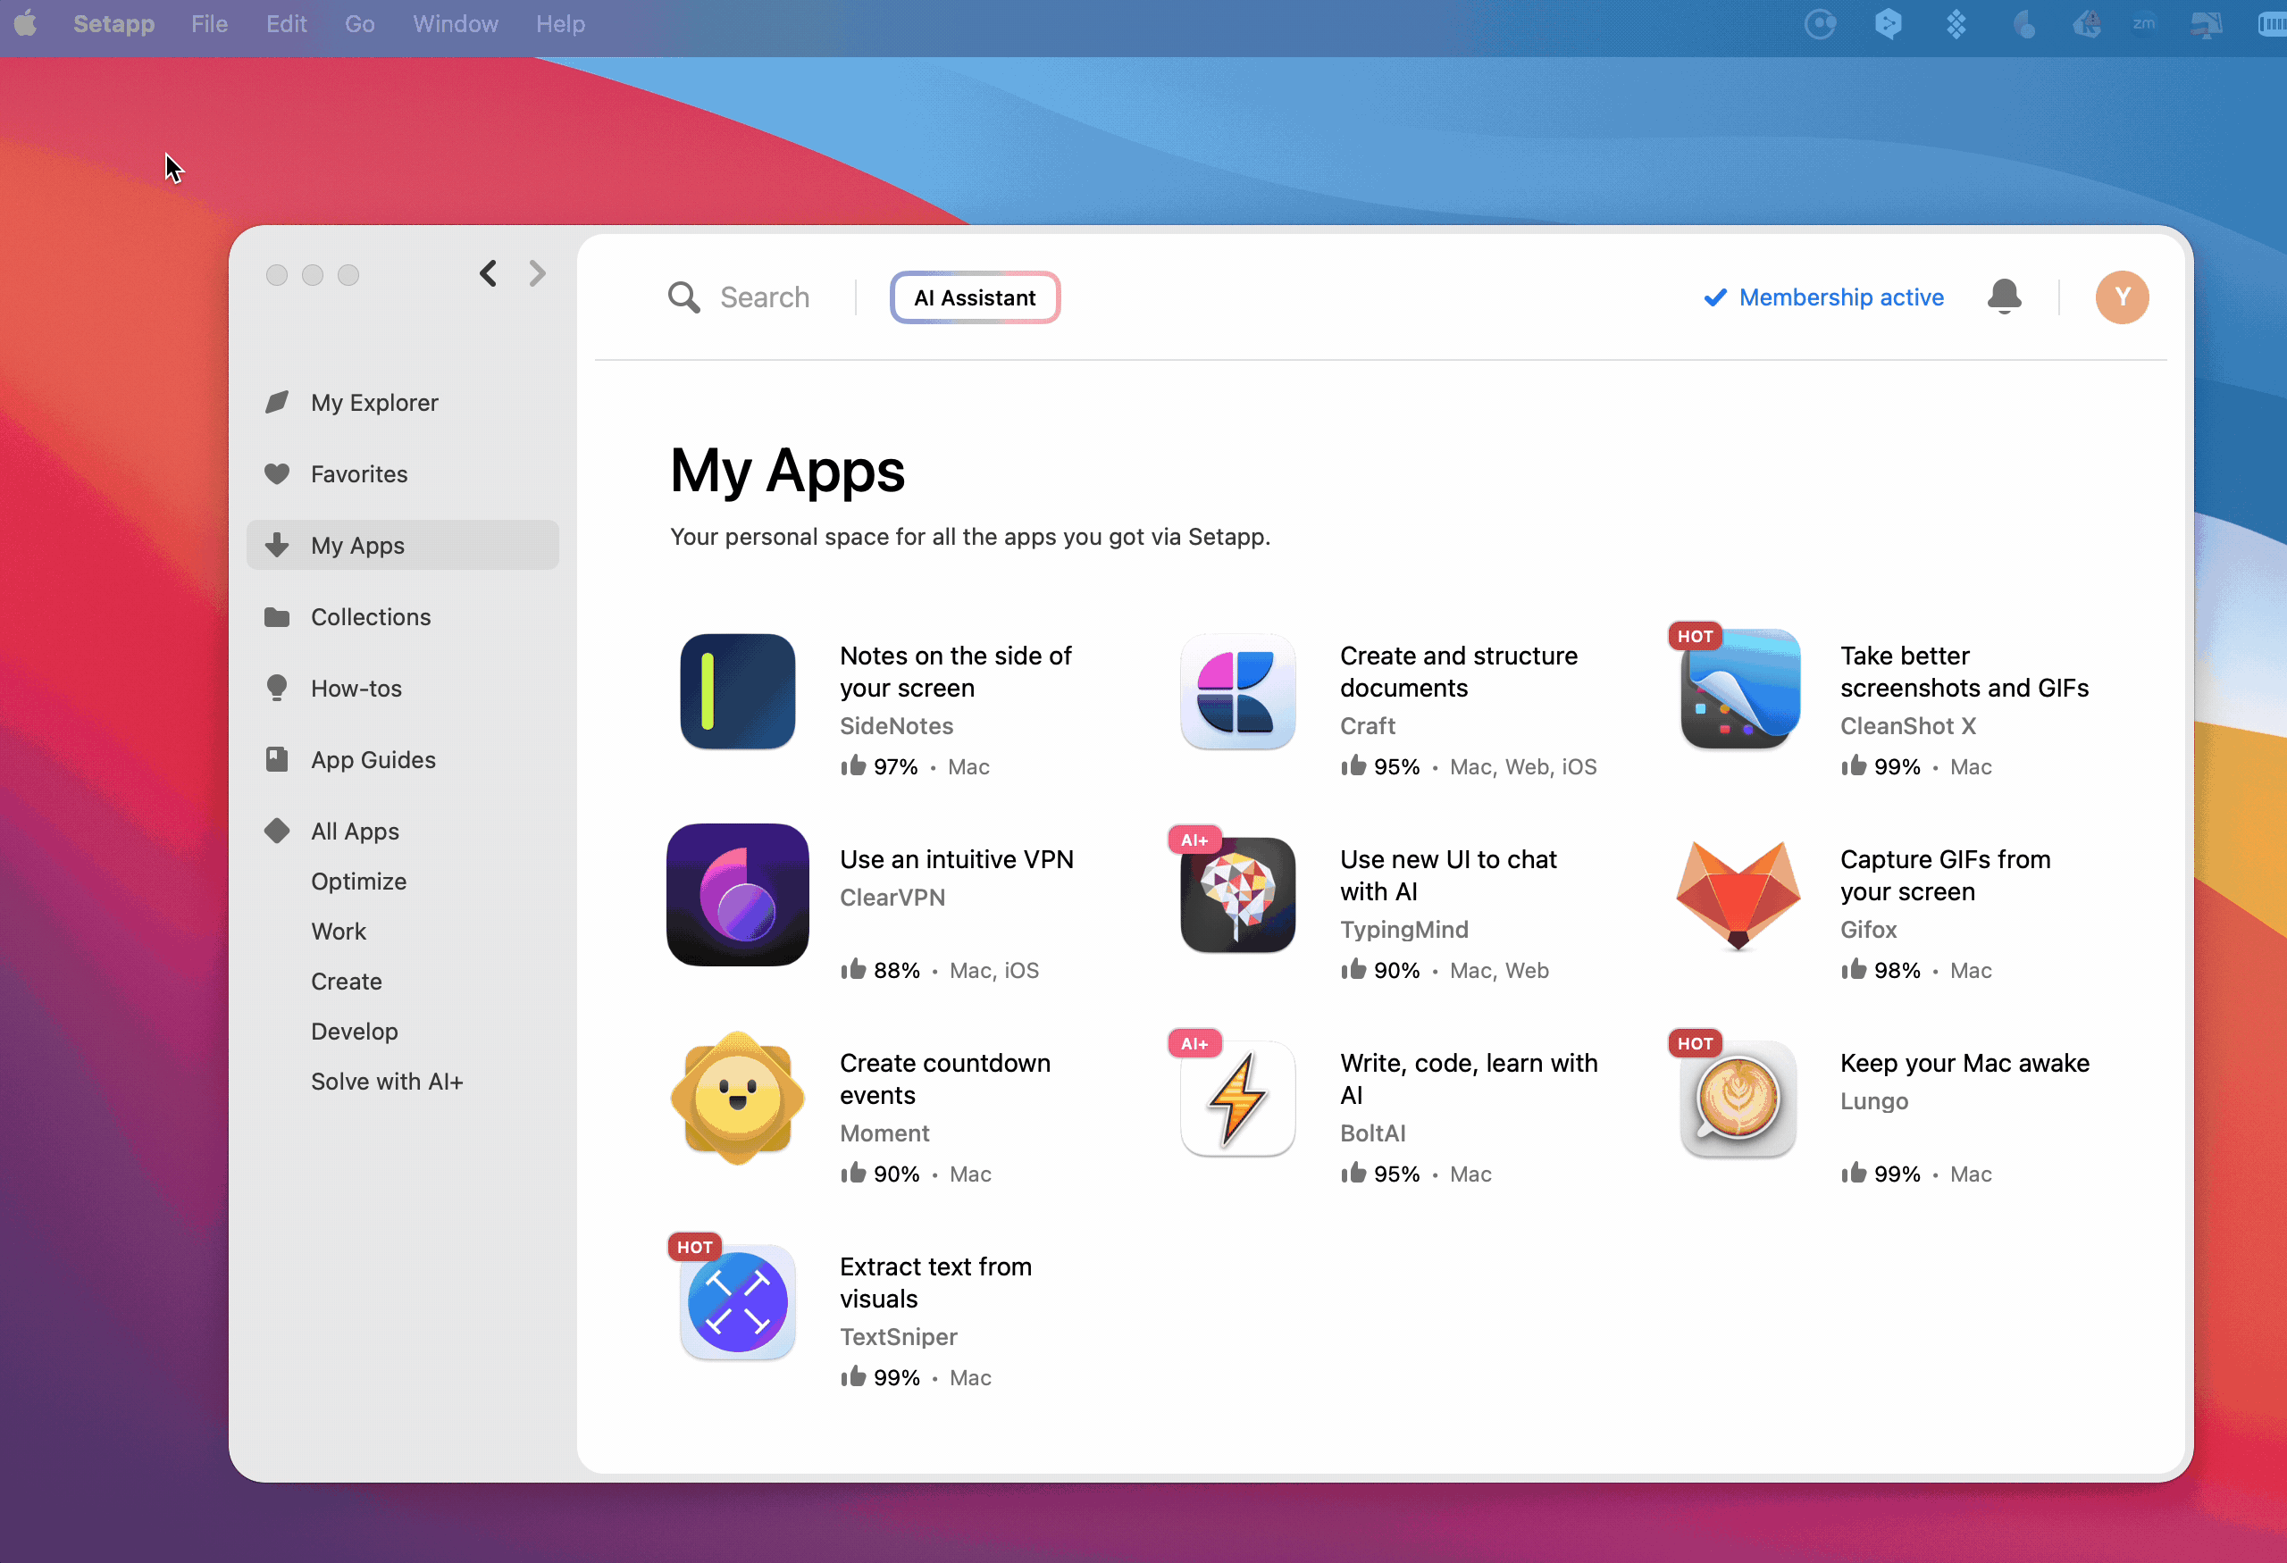The height and width of the screenshot is (1563, 2287).
Task: Click the My Explorer leaf icon
Action: point(278,402)
